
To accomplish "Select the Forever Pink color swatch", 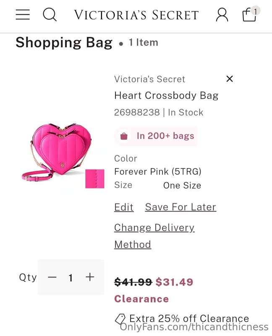I will (95, 179).
